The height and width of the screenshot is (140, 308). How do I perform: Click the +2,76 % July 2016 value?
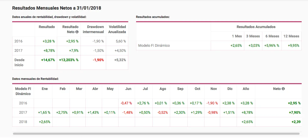143,103
